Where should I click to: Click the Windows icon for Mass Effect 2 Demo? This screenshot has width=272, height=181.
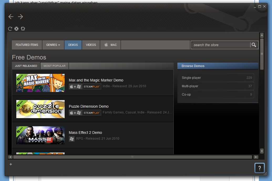72,139
